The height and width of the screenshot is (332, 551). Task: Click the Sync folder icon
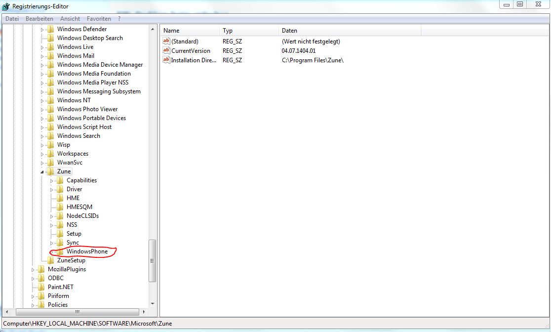60,242
